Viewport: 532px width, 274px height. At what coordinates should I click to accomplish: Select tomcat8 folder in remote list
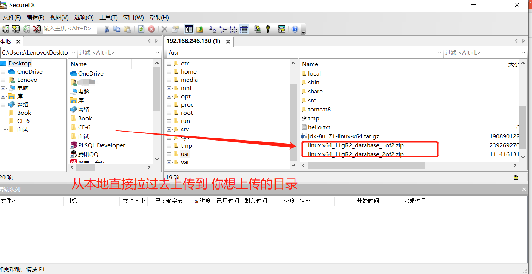pyautogui.click(x=319, y=110)
